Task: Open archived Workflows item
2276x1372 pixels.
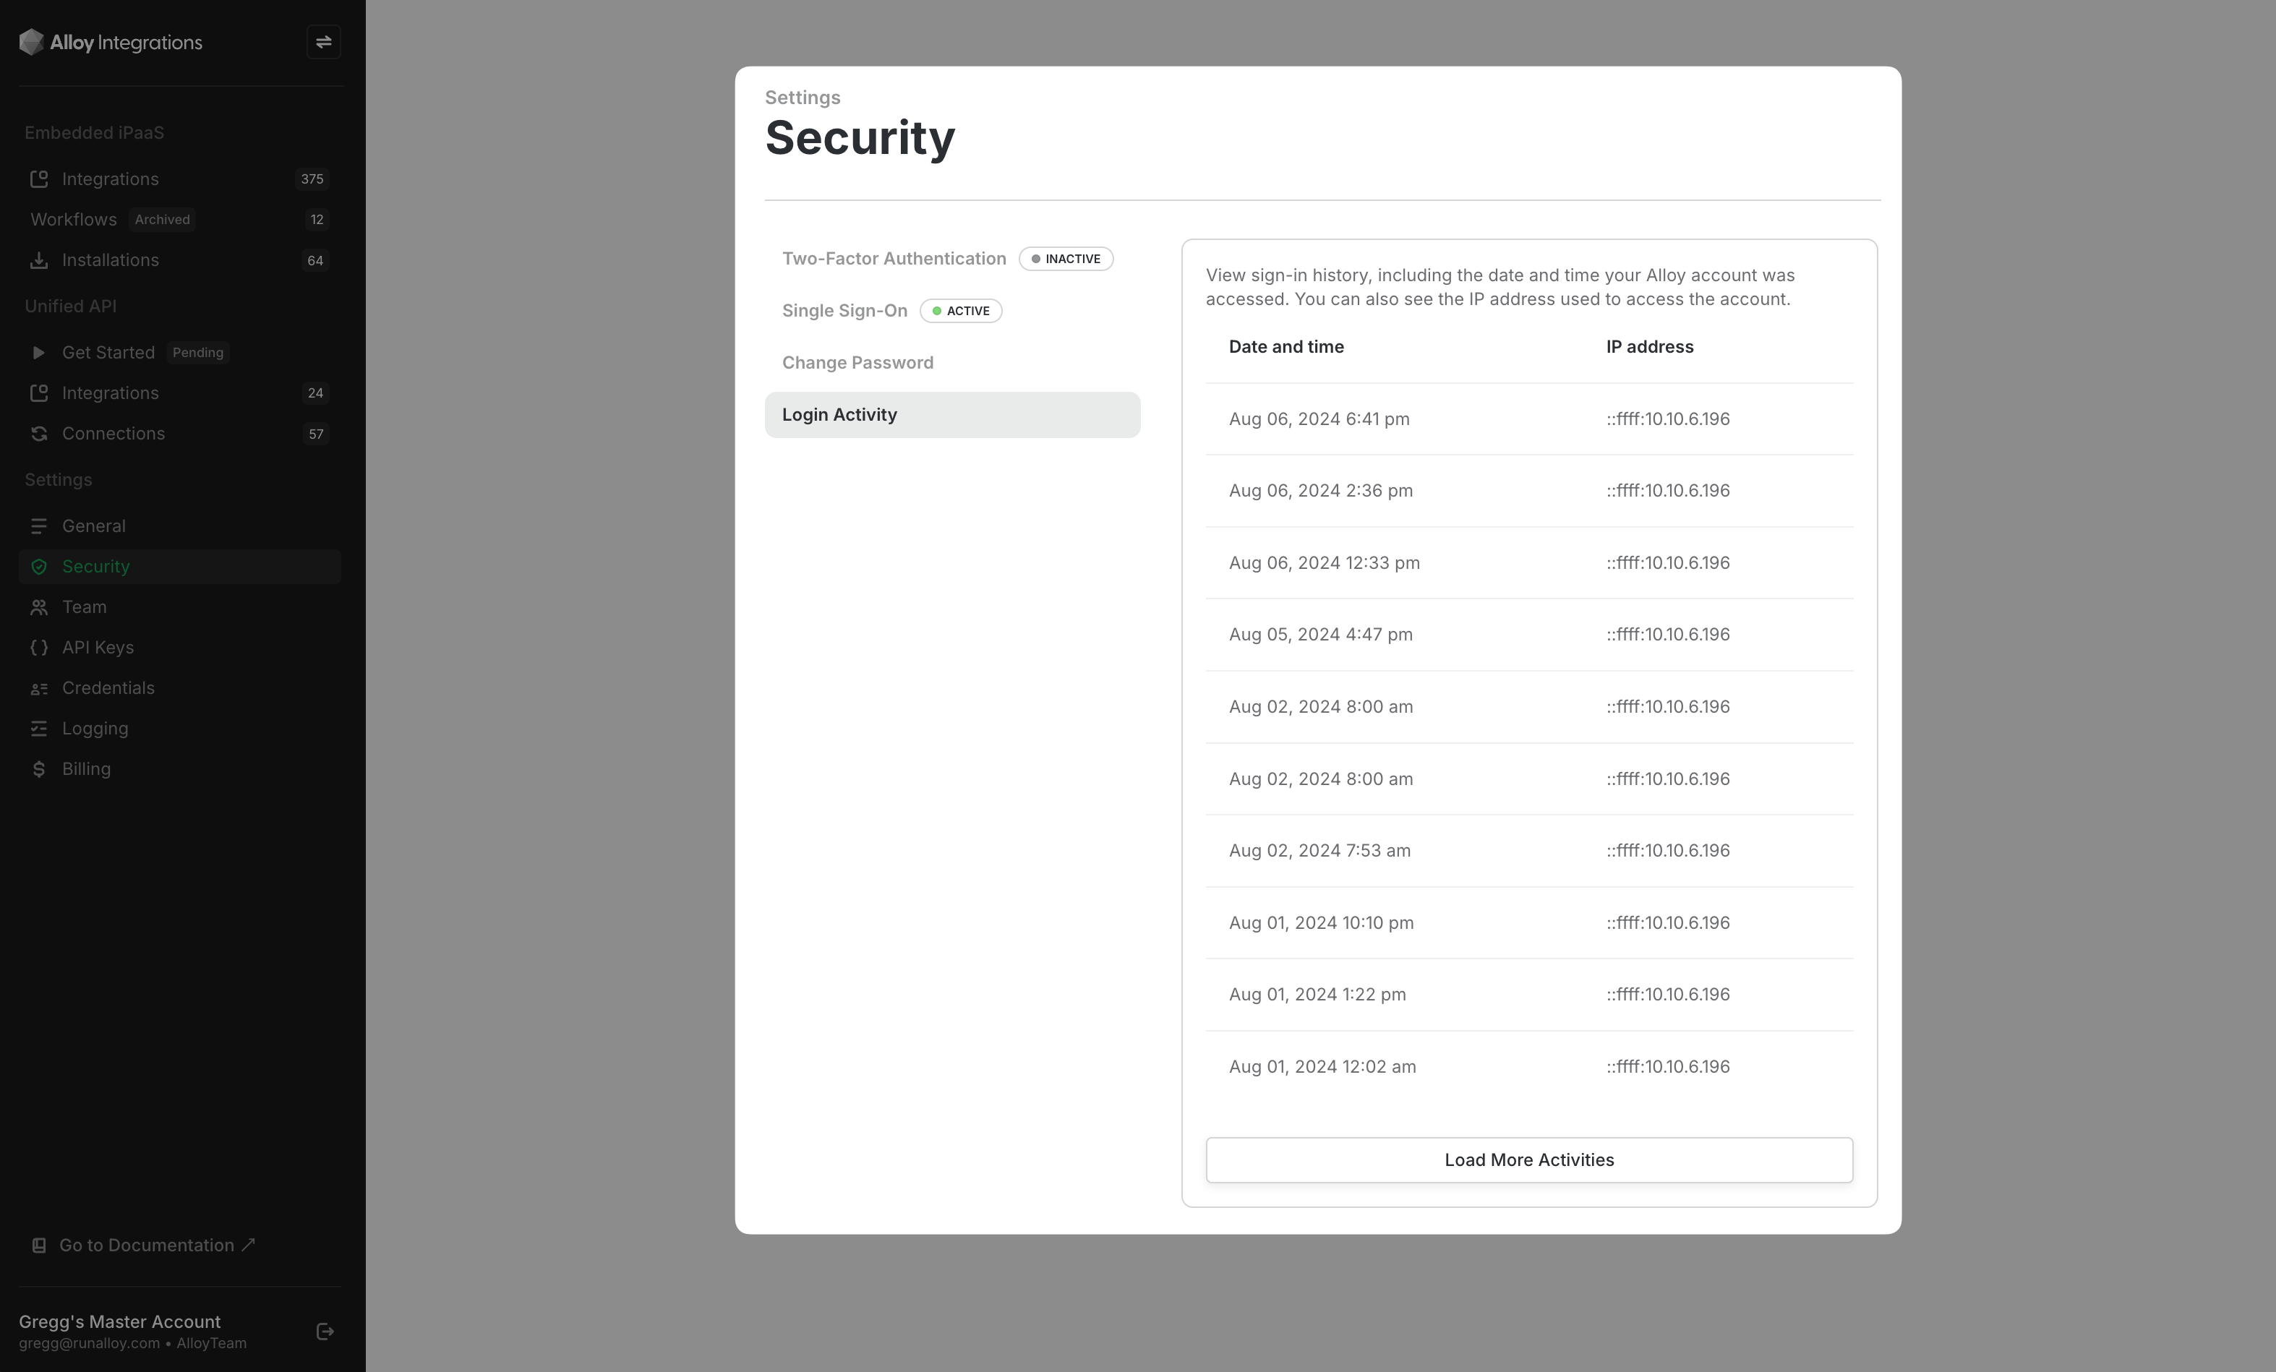Action: point(74,220)
